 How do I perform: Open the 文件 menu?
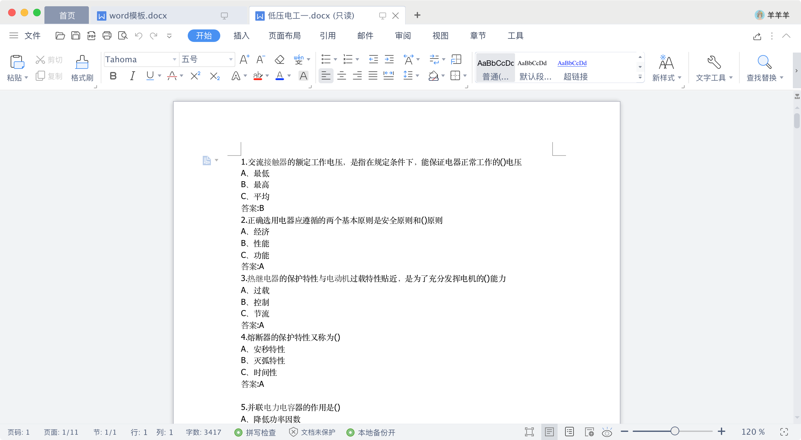pos(33,36)
